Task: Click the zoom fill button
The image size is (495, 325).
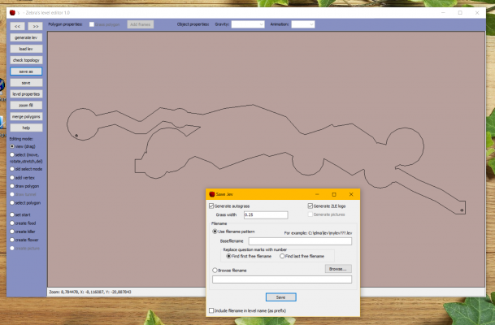Action: [x=26, y=105]
